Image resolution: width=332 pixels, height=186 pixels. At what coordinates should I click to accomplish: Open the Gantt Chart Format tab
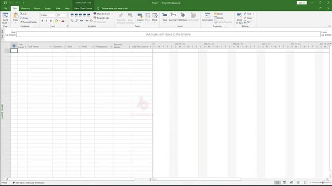pyautogui.click(x=83, y=8)
